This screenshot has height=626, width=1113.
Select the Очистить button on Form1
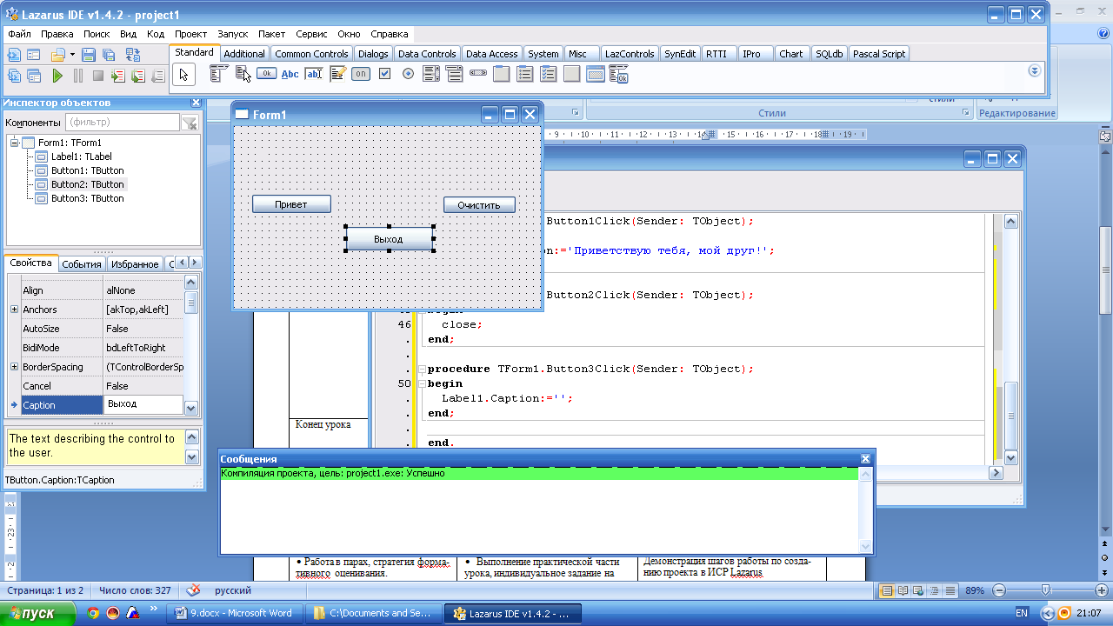coord(479,205)
